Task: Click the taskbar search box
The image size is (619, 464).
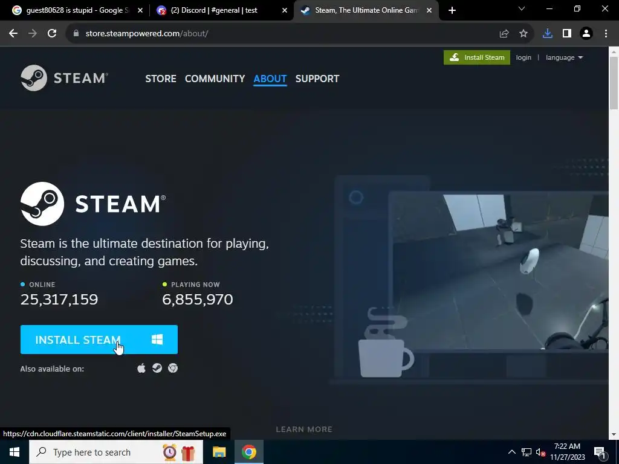Action: pos(115,452)
